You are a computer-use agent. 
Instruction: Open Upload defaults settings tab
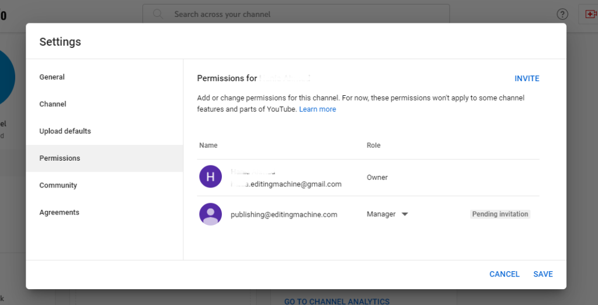tap(105, 131)
